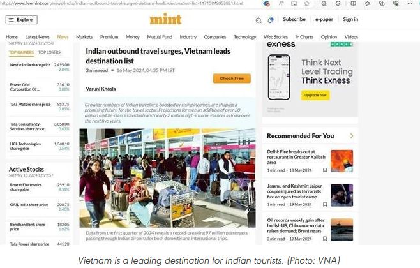Image resolution: width=420 pixels, height=268 pixels.
Task: Bookmark the Delhi fire restaurant article
Action: click(x=325, y=170)
